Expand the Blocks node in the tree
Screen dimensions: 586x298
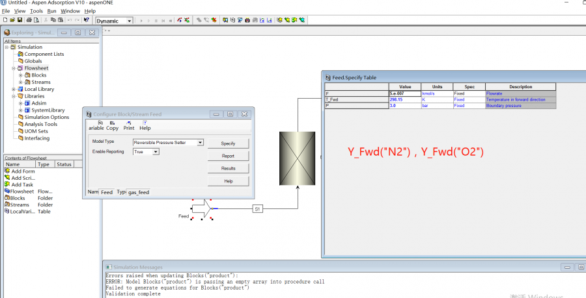21,75
